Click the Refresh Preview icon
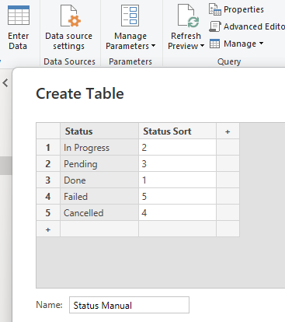 click(188, 16)
